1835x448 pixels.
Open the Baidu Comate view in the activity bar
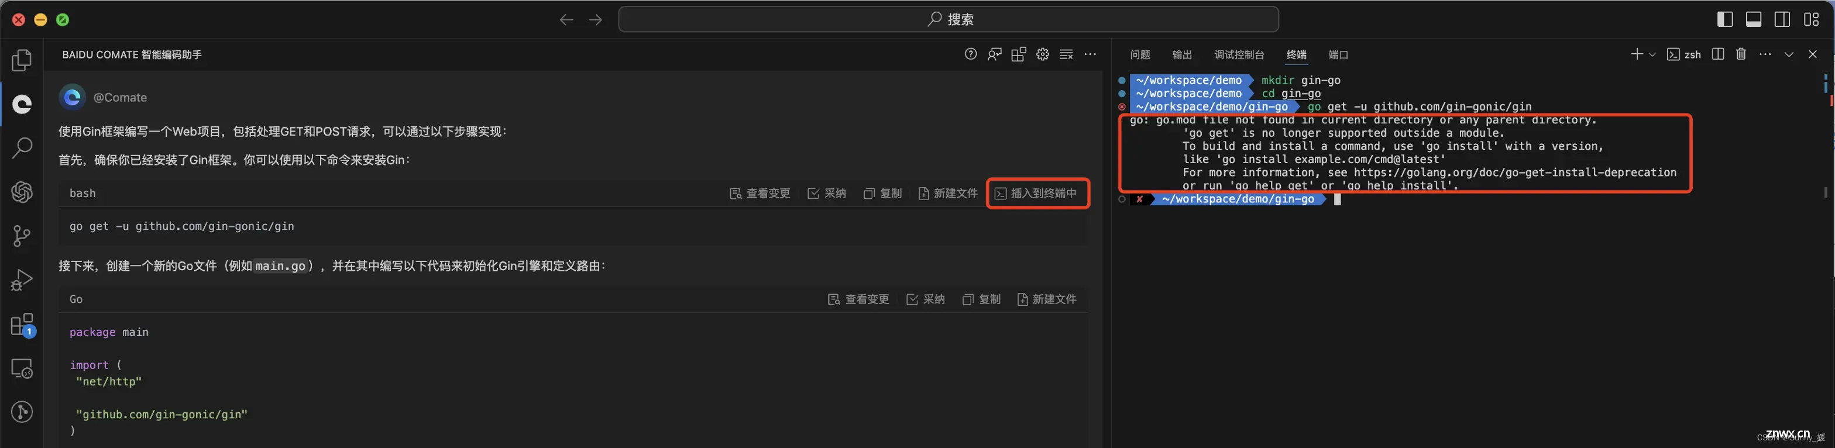coord(22,105)
